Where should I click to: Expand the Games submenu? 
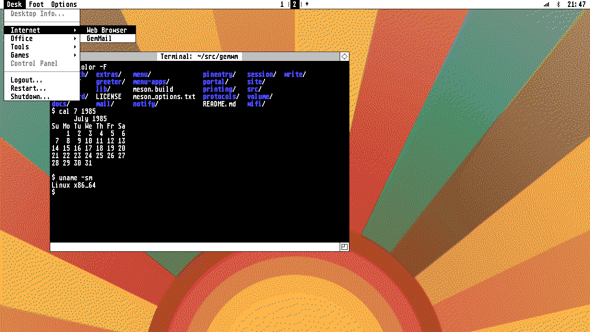(42, 55)
